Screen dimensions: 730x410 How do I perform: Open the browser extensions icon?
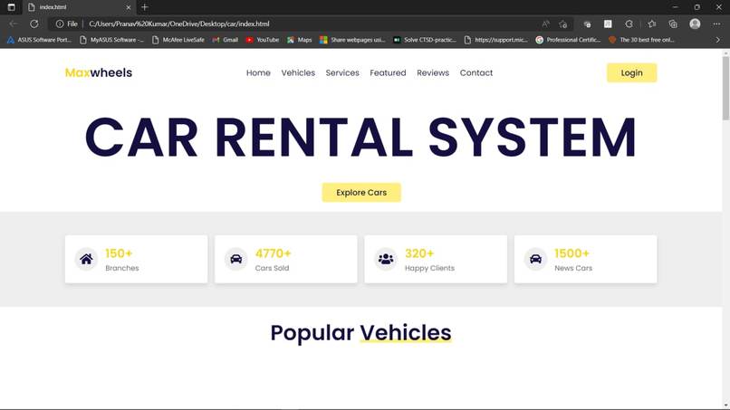(x=587, y=24)
